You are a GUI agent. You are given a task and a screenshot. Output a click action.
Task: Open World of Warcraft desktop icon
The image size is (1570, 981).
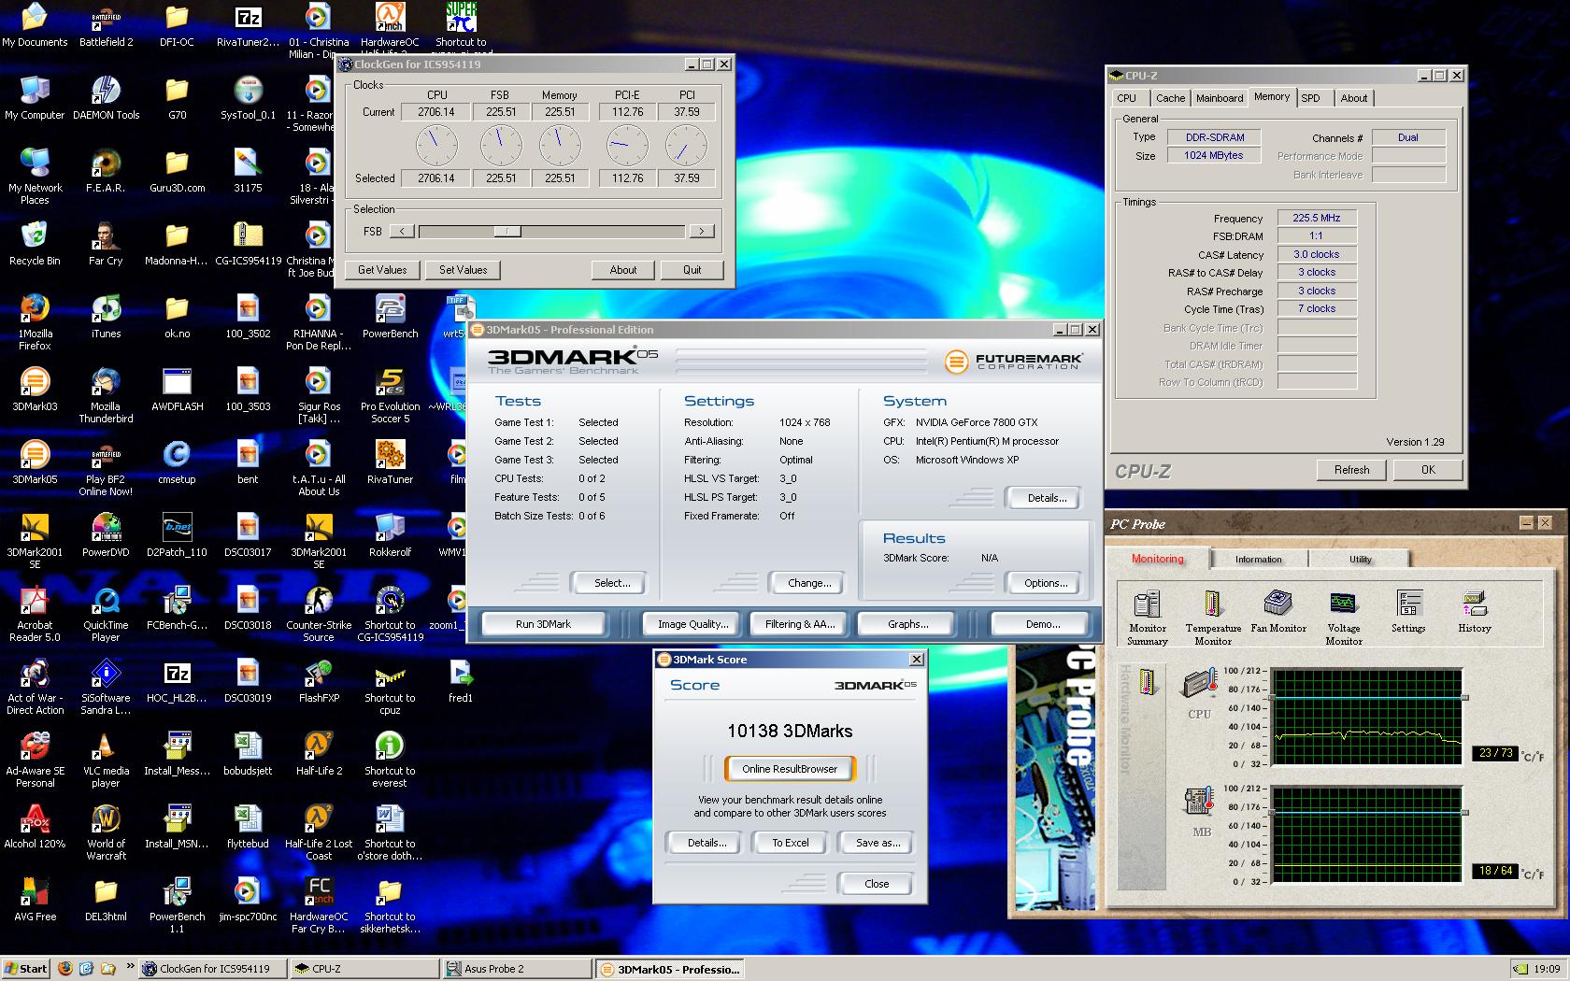coord(106,832)
